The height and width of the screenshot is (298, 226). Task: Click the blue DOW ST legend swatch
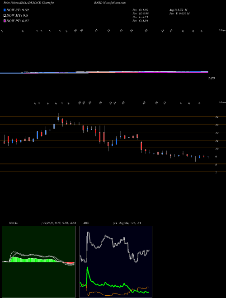pos(5,10)
